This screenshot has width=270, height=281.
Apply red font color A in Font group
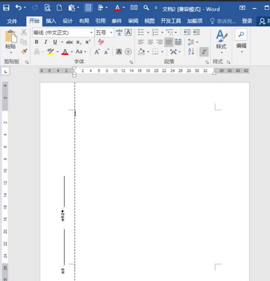pos(65,52)
